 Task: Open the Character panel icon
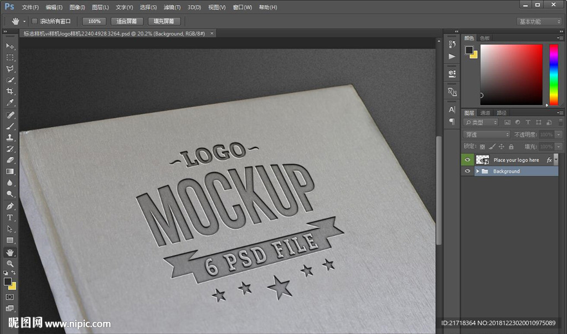point(452,109)
